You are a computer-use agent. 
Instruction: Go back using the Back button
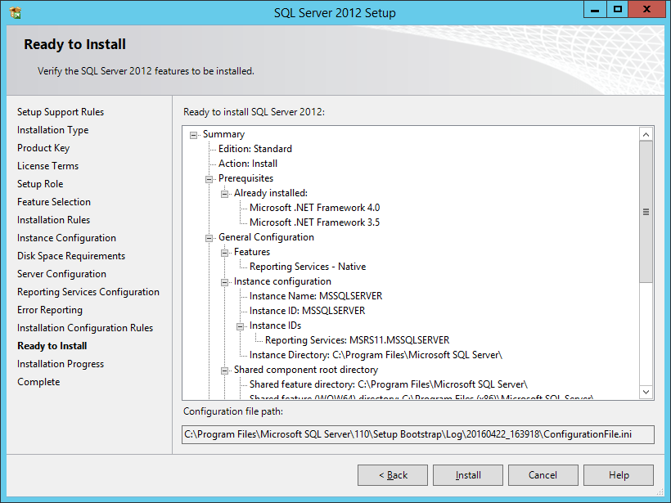coord(392,474)
